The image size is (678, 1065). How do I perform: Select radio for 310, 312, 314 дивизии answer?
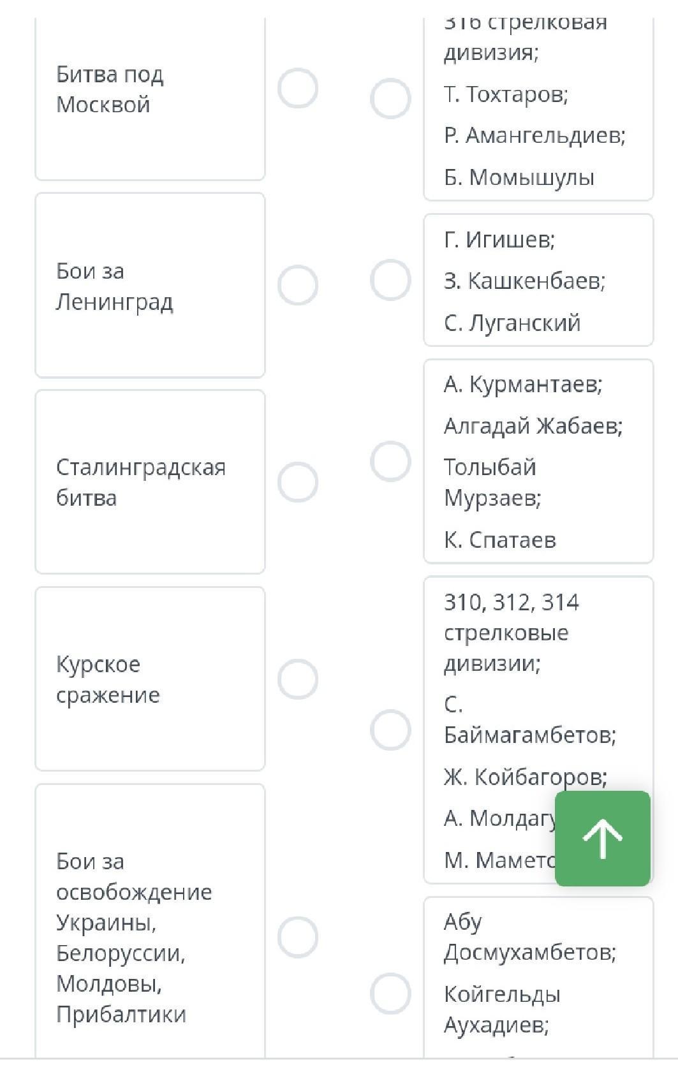pyautogui.click(x=390, y=730)
